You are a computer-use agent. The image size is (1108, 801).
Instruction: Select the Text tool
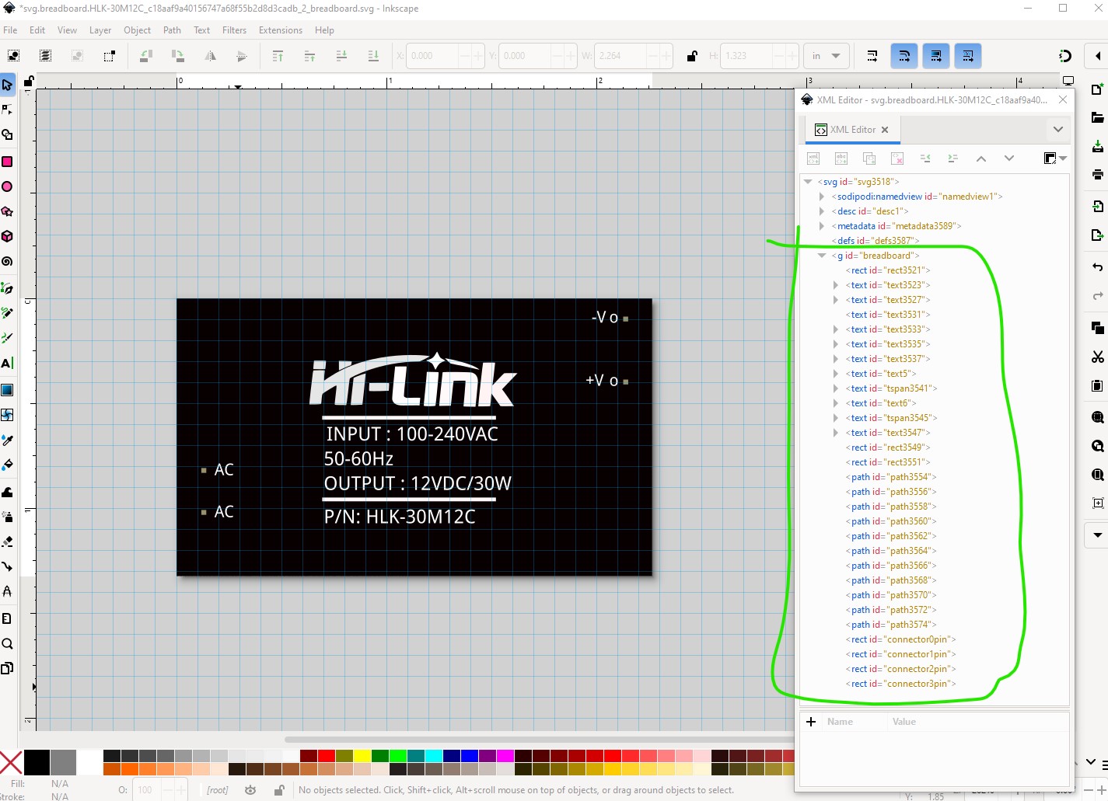point(7,363)
